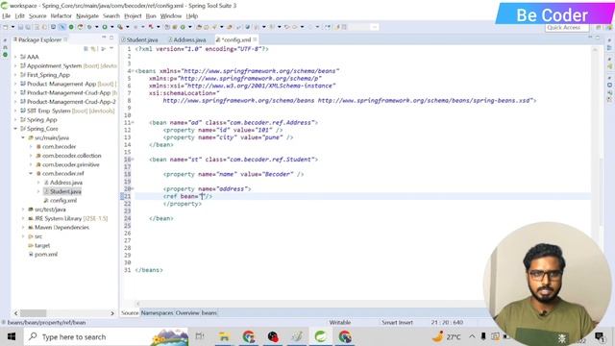Open the Source menu
The image size is (615, 346).
tap(37, 16)
